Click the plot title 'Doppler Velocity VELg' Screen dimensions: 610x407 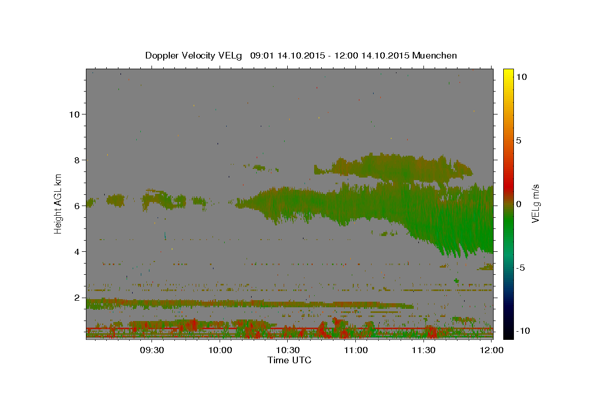coord(194,55)
